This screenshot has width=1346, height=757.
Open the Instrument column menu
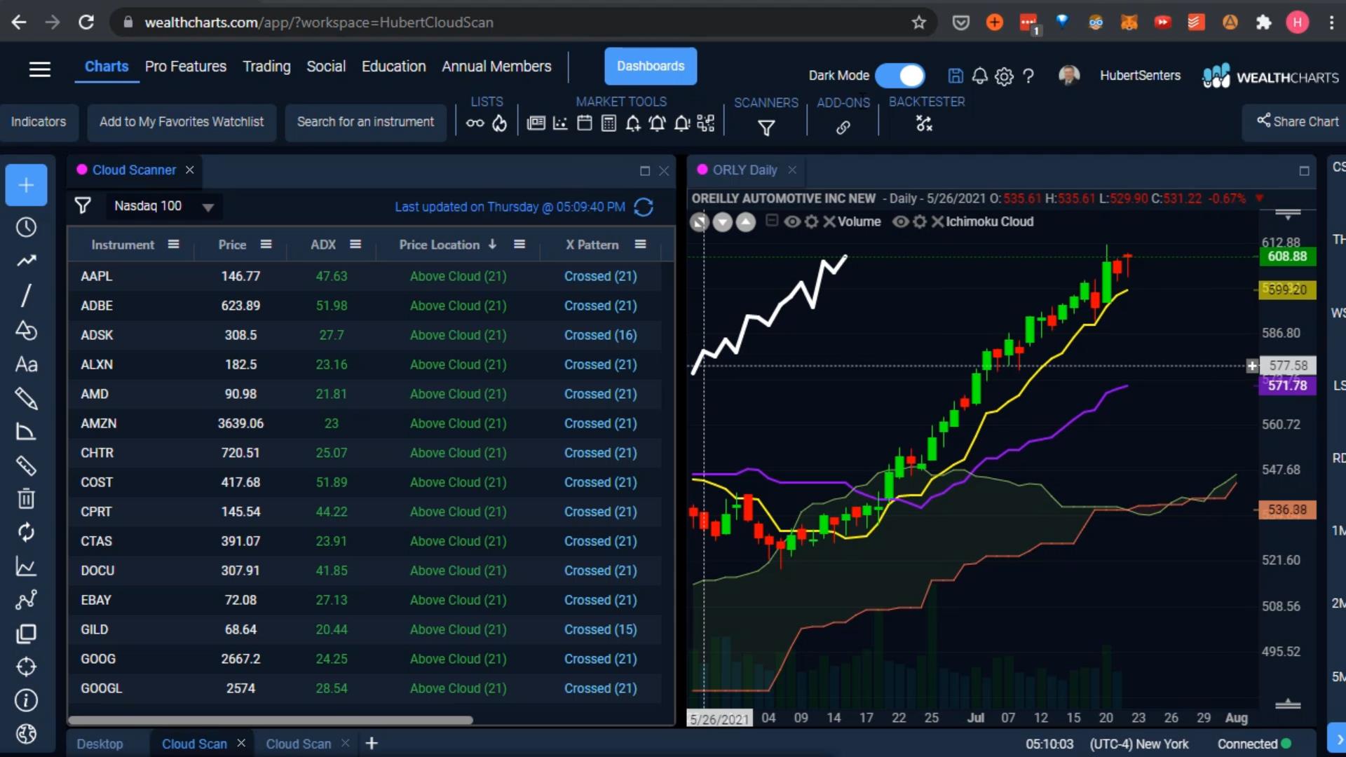(x=173, y=244)
